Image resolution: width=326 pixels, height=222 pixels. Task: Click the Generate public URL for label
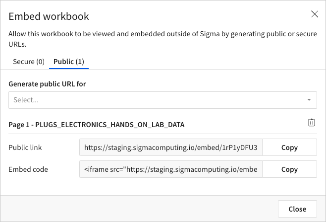coord(48,84)
